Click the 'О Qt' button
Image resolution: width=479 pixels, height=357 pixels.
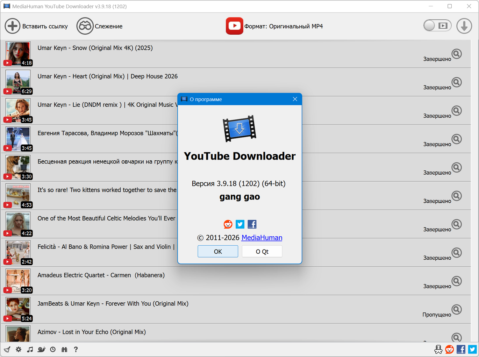pos(262,252)
